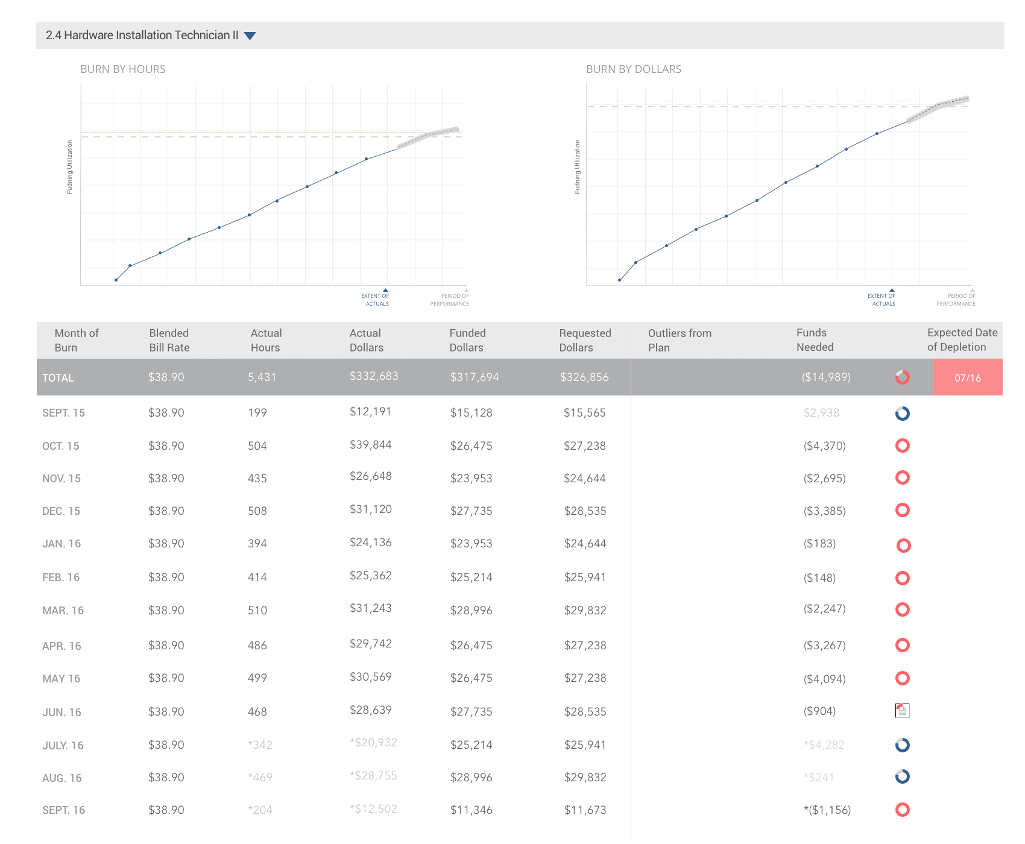Click Period of Performance marker on hours chart
Image resolution: width=1025 pixels, height=844 pixels.
(465, 291)
